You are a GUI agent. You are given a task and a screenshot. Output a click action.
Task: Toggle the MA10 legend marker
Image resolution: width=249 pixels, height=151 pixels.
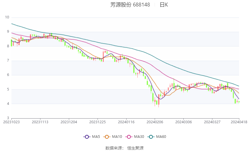coord(107,137)
